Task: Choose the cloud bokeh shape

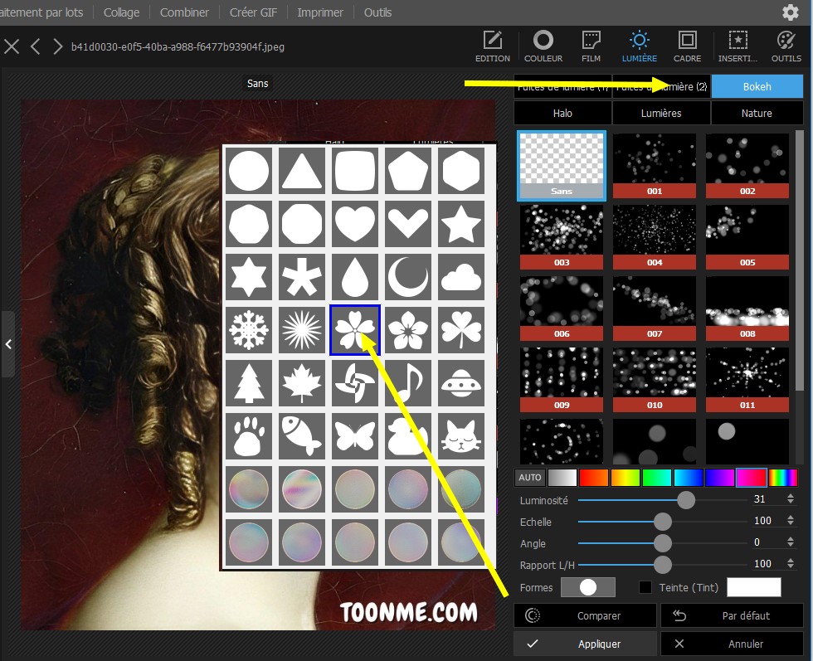Action: [461, 277]
